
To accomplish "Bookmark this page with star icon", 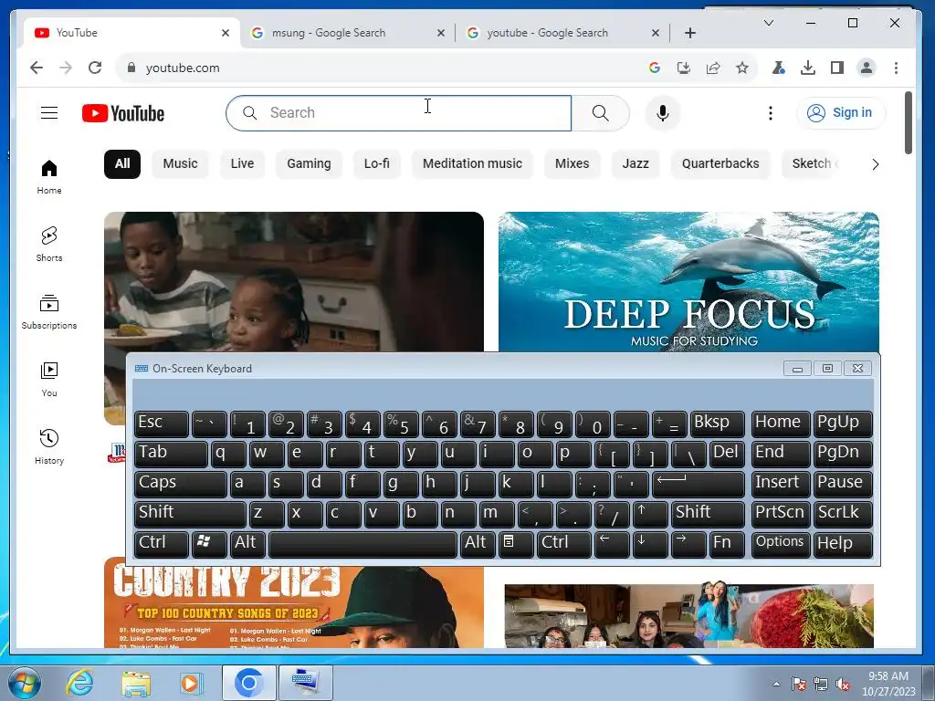I will (741, 68).
